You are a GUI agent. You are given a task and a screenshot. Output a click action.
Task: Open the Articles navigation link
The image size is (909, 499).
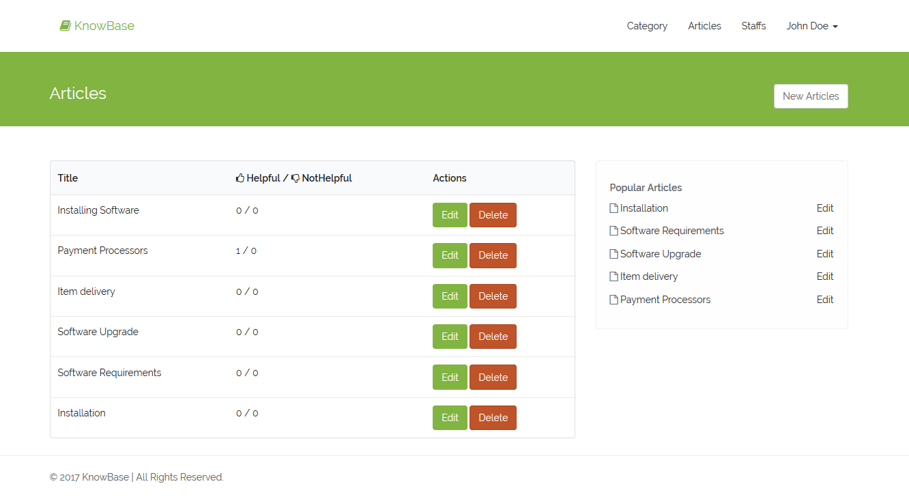tap(704, 26)
